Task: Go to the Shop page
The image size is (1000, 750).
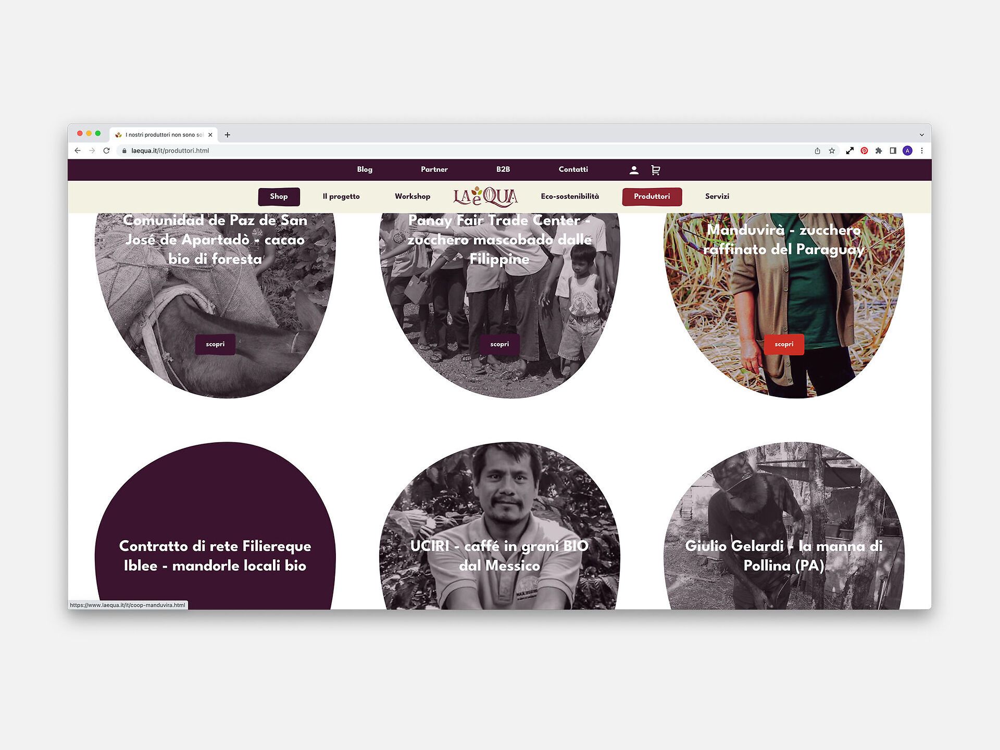Action: (279, 196)
